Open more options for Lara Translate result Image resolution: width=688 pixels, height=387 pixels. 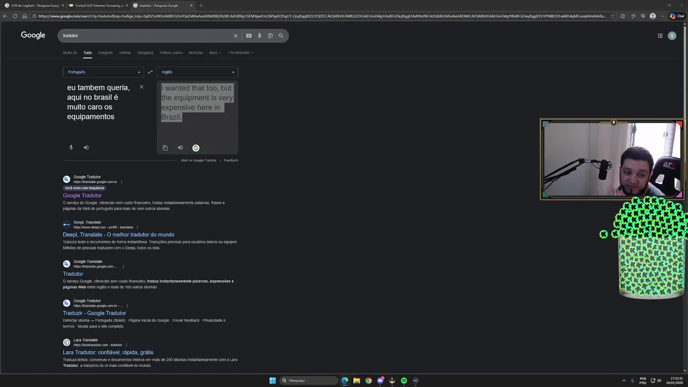pos(126,345)
